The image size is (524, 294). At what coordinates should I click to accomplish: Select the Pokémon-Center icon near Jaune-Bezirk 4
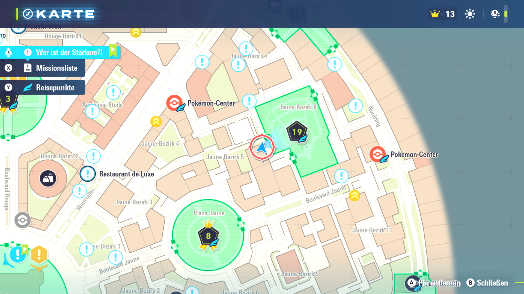point(174,103)
